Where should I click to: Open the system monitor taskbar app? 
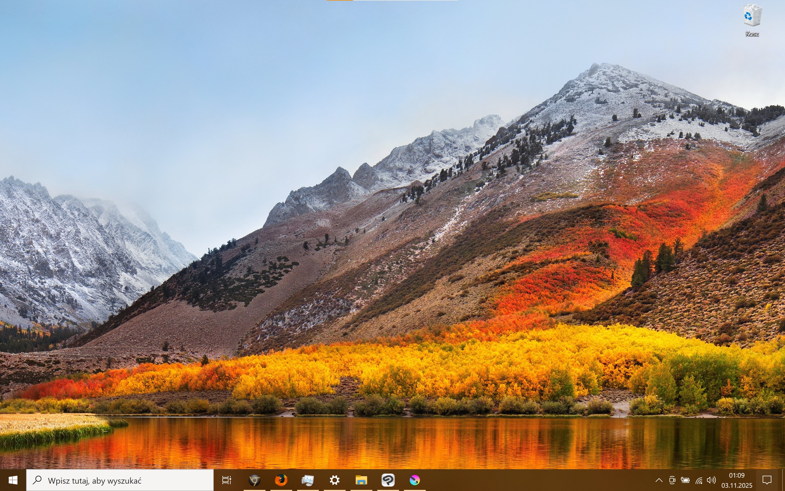(x=307, y=480)
